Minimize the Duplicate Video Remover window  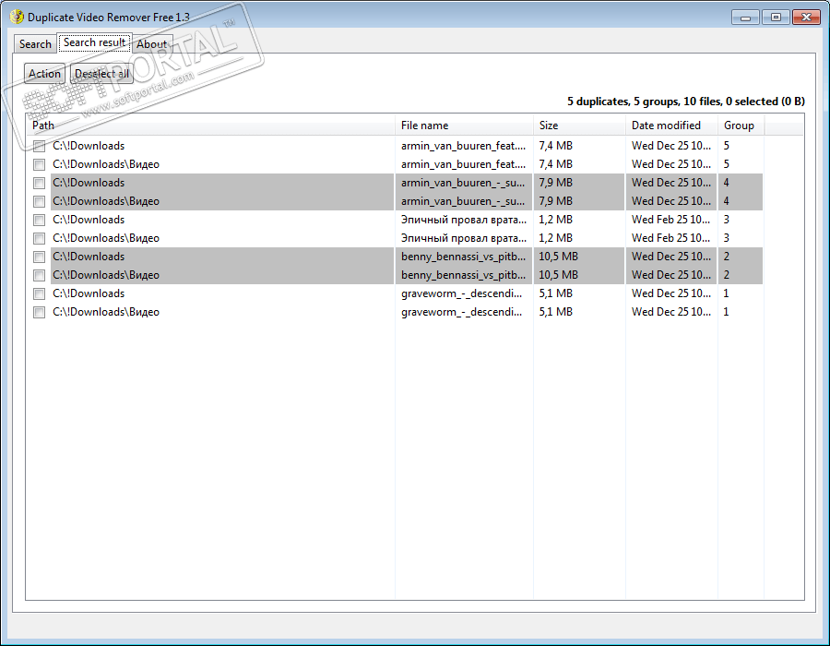(x=745, y=18)
